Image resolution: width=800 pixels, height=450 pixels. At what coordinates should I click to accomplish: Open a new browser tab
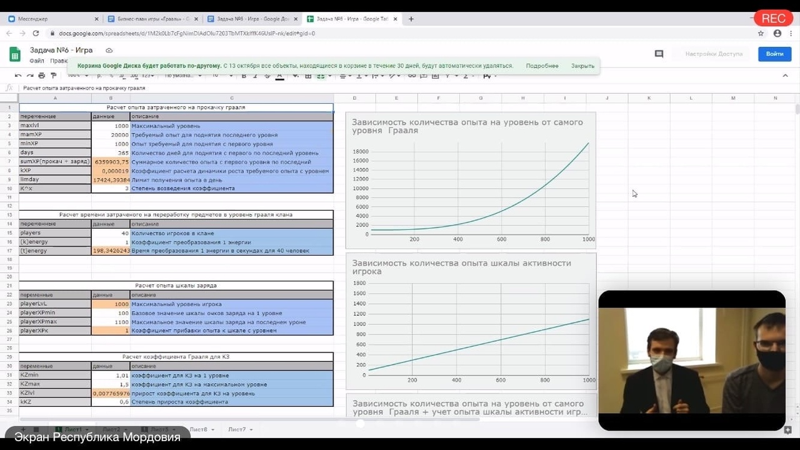pyautogui.click(x=411, y=19)
